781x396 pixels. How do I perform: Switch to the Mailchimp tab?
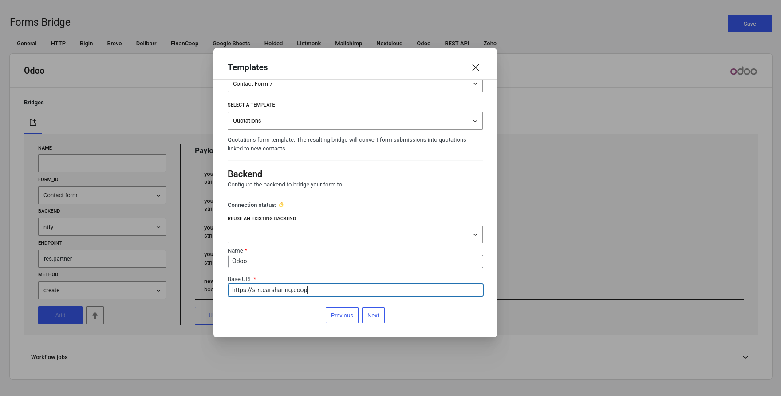click(x=348, y=44)
